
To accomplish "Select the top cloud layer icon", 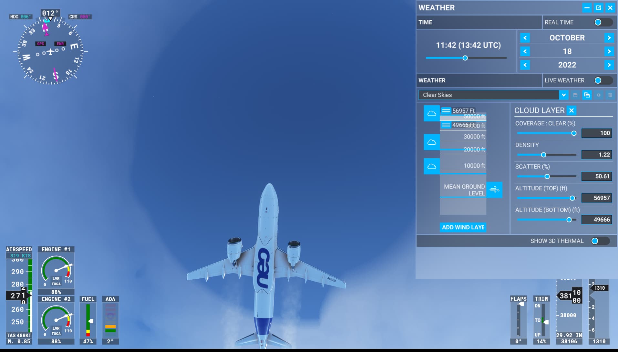I will coord(432,113).
